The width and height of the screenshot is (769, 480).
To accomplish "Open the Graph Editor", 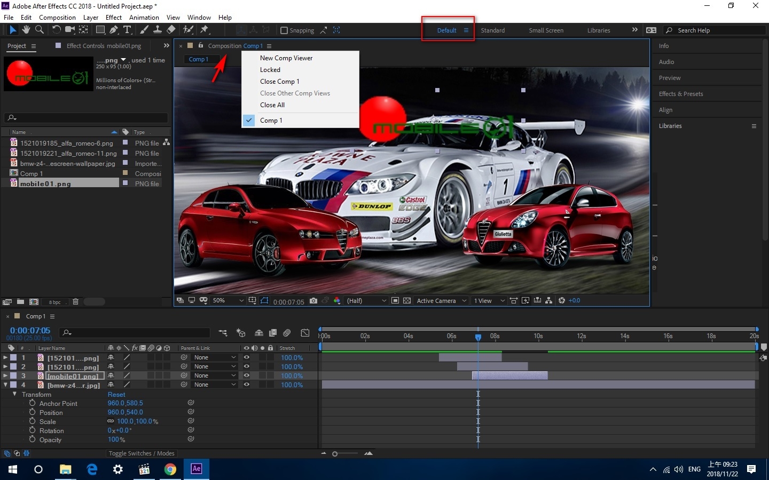I will 305,333.
